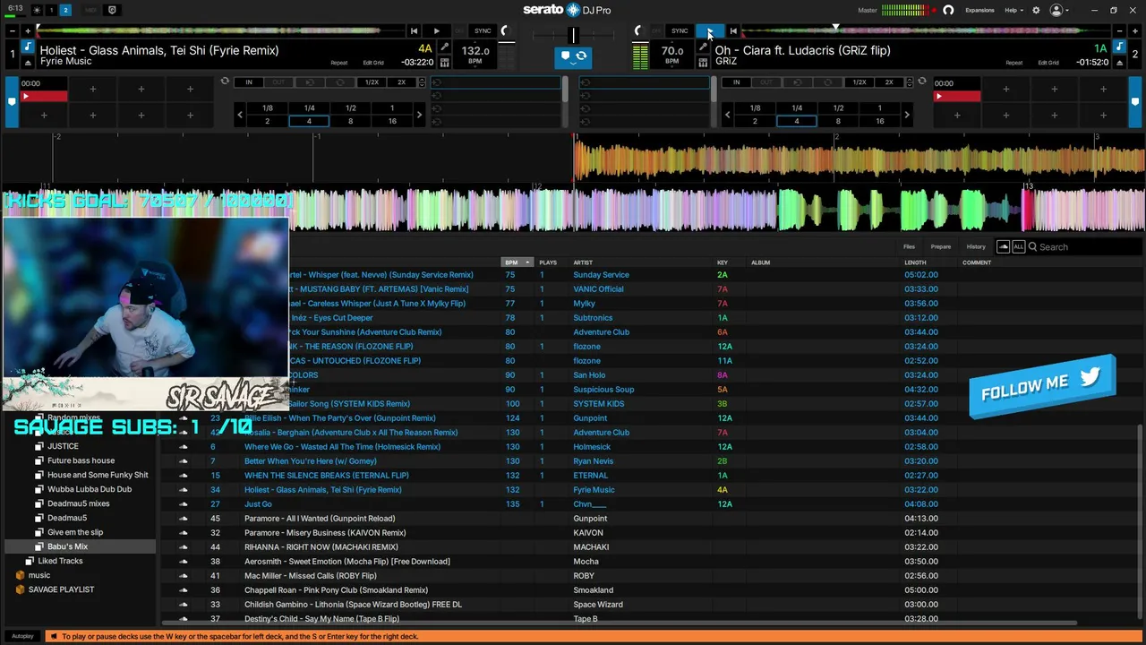This screenshot has width=1146, height=645.
Task: Toggle the left deck loop sync icon
Action: pos(226,82)
